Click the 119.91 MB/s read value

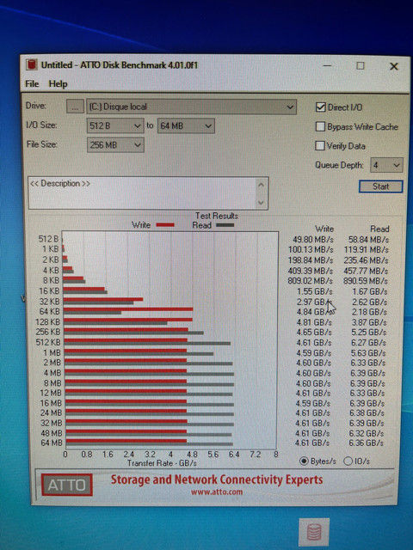pos(367,250)
